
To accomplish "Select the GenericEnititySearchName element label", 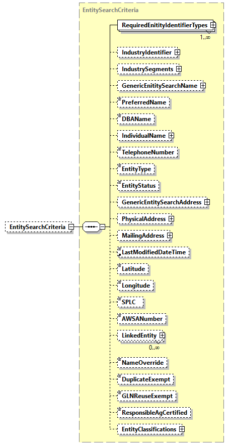I will pyautogui.click(x=160, y=85).
